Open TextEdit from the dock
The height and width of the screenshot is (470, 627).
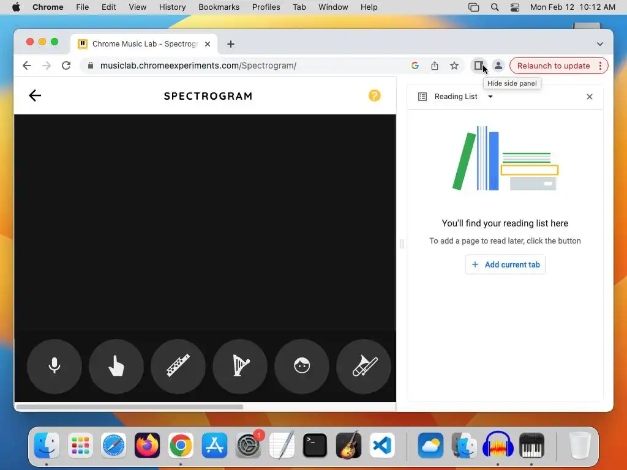[282, 446]
